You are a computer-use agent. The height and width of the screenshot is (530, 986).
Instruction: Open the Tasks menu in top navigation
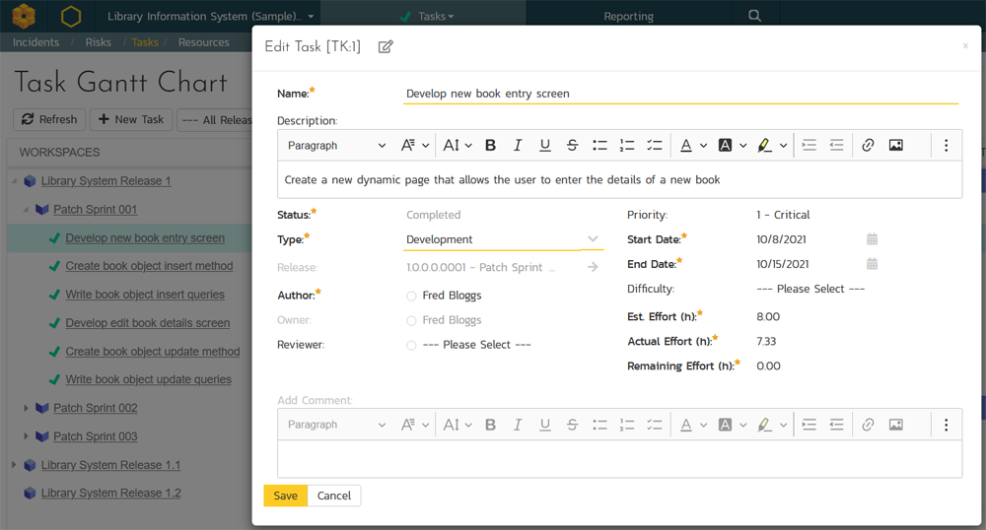coord(430,16)
